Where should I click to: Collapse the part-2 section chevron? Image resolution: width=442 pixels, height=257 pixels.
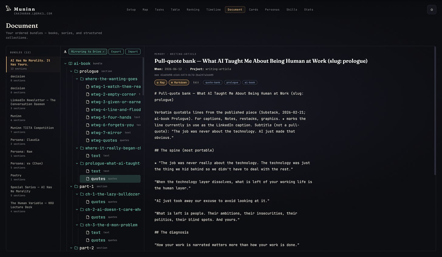(x=71, y=248)
